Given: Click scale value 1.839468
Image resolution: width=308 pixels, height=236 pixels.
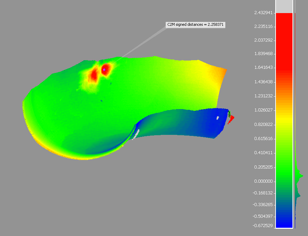Looking at the screenshot, I should (x=264, y=54).
